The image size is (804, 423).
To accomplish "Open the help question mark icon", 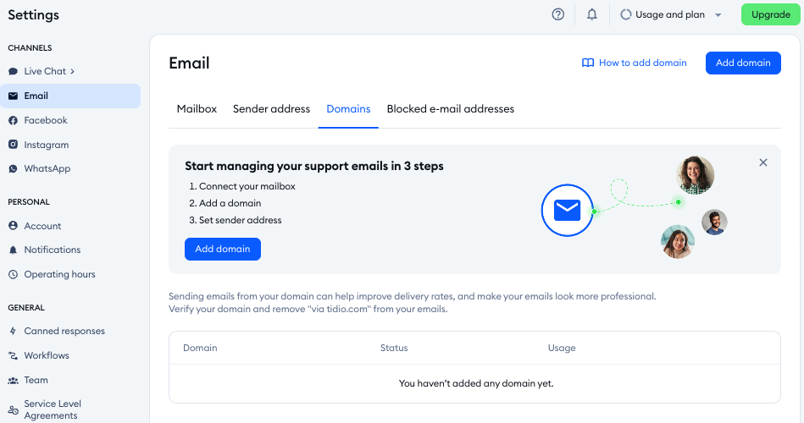I will coord(557,14).
